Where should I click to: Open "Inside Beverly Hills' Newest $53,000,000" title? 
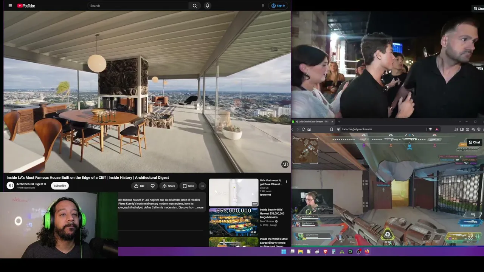pyautogui.click(x=272, y=213)
